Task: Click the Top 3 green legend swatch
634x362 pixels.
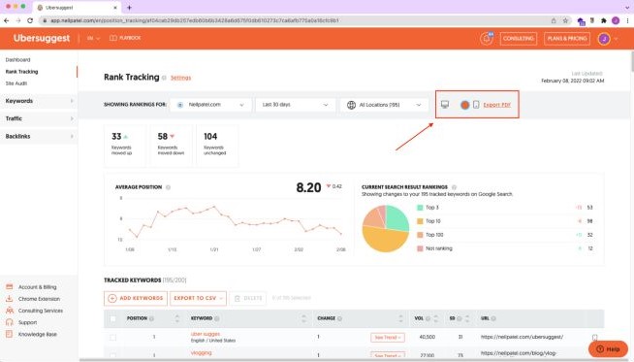Action: tap(420, 208)
